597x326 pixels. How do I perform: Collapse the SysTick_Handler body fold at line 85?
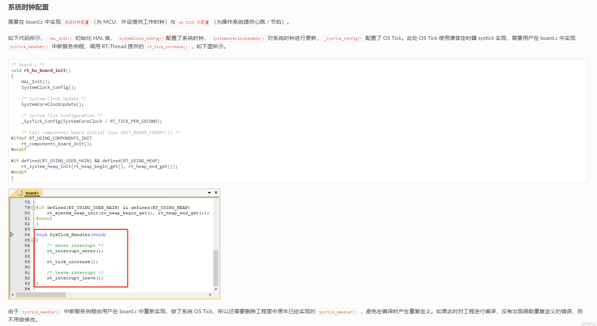coord(34,240)
